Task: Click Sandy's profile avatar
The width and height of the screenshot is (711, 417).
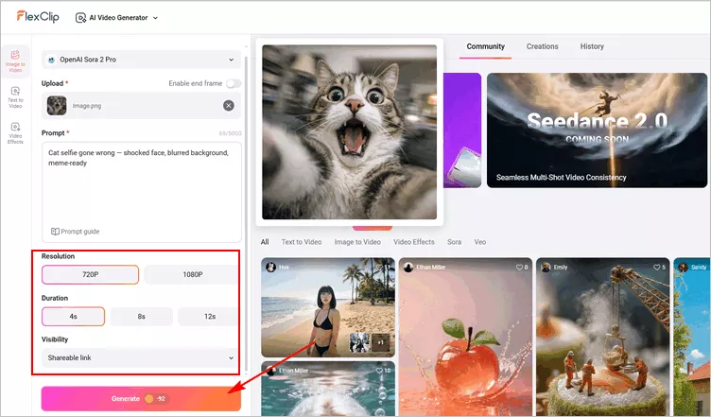Action: pyautogui.click(x=683, y=268)
